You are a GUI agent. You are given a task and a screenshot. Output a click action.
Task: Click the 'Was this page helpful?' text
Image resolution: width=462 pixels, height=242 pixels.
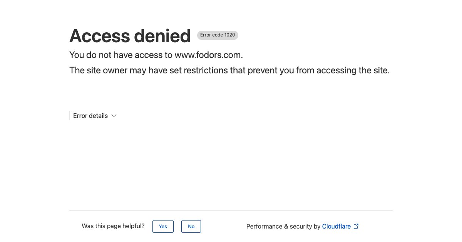tap(113, 226)
